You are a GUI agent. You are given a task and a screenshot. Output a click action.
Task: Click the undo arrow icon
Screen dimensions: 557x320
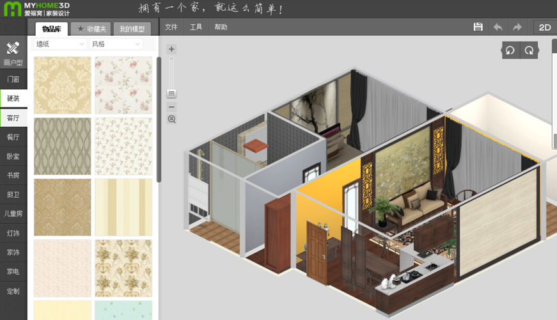pyautogui.click(x=498, y=27)
